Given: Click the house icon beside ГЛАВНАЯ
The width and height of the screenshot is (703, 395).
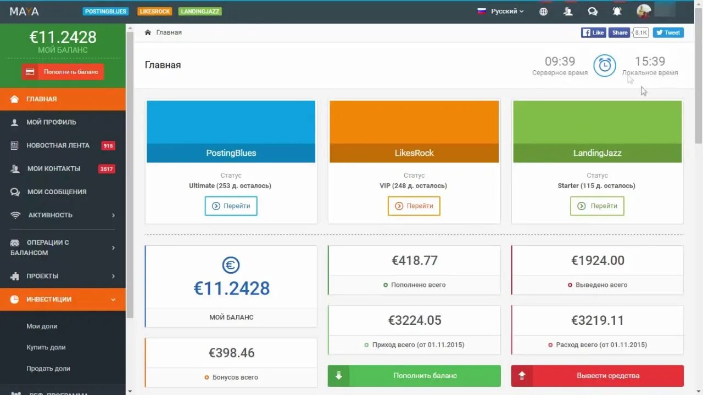Looking at the screenshot, I should click(15, 99).
